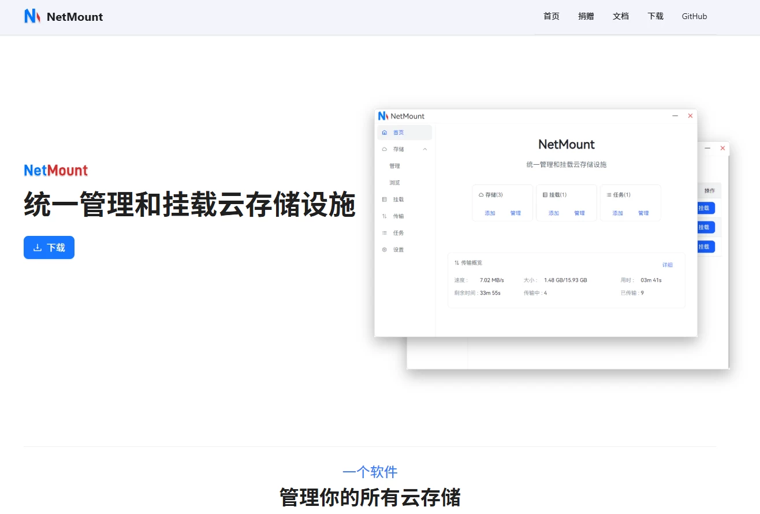
Task: Open the 捐赠 item in top navigation
Action: (586, 16)
